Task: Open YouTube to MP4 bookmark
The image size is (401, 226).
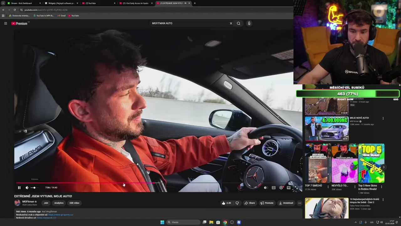Action: (44, 16)
